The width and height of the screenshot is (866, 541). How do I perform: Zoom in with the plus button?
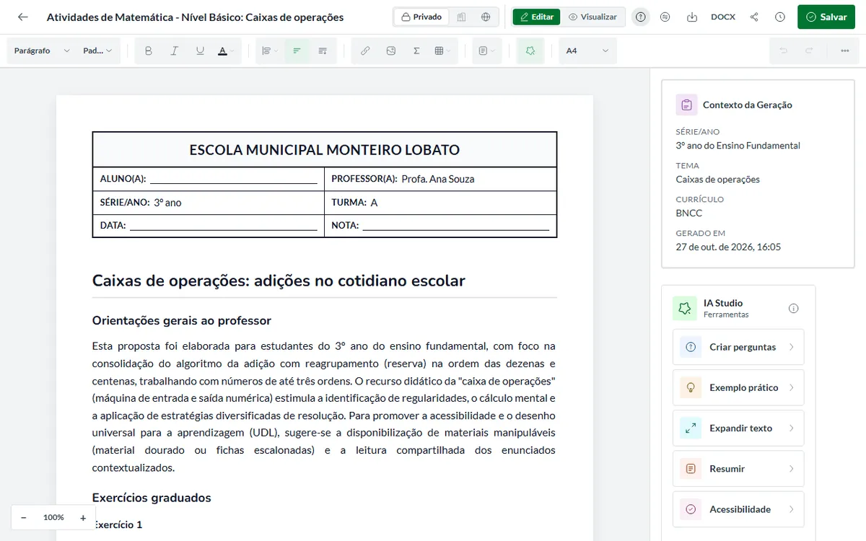pyautogui.click(x=83, y=517)
